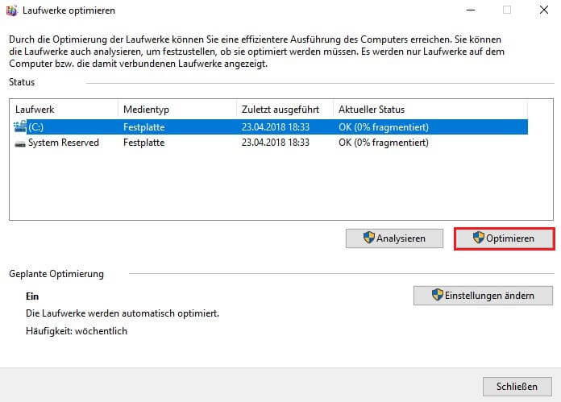The image size is (561, 402).
Task: Minimize the Laufwerke optimieren window
Action: click(x=471, y=10)
